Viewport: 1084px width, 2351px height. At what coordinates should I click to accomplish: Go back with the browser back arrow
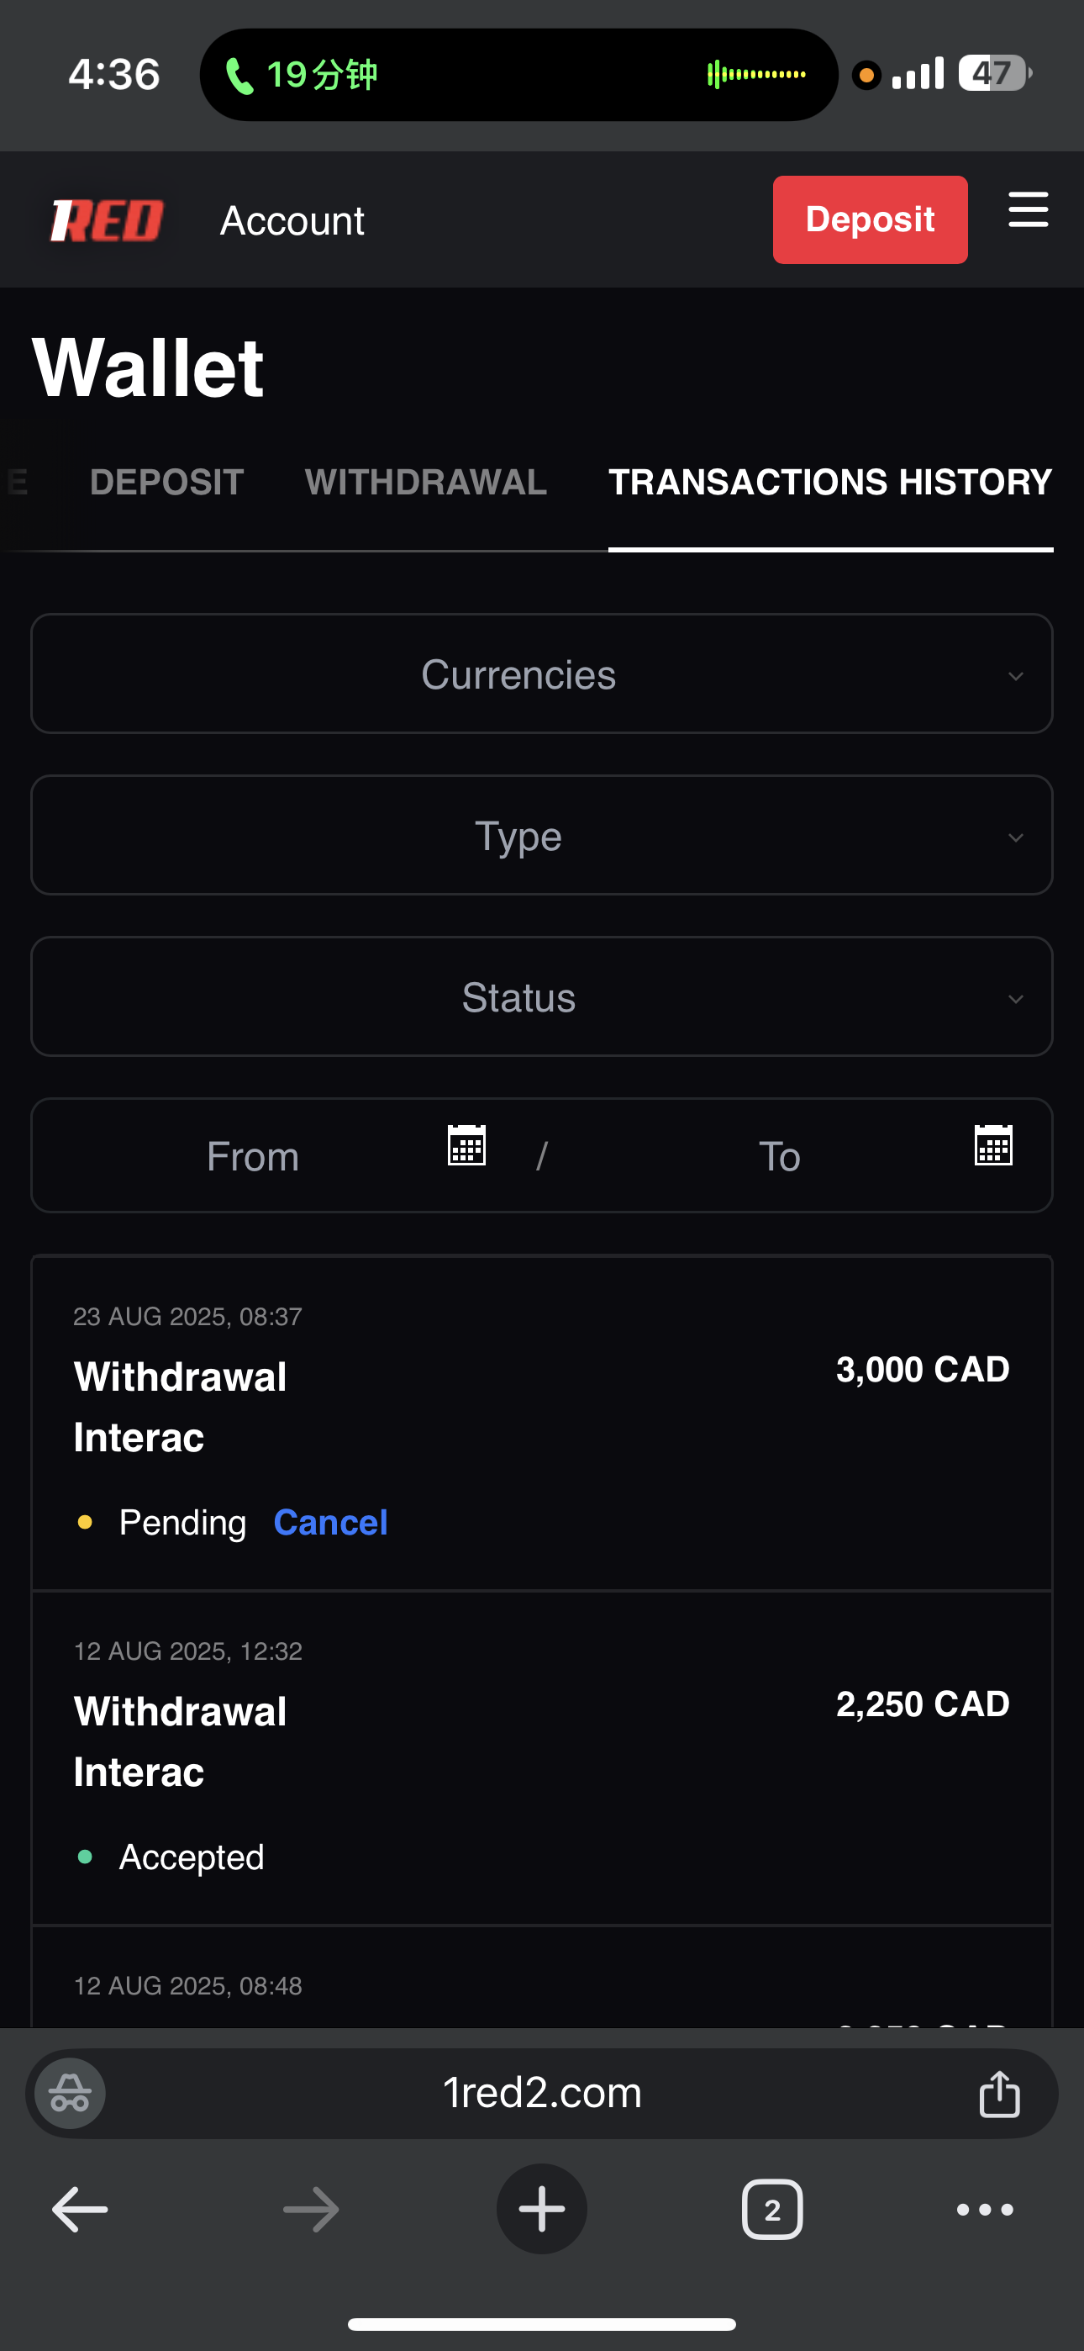[81, 2210]
